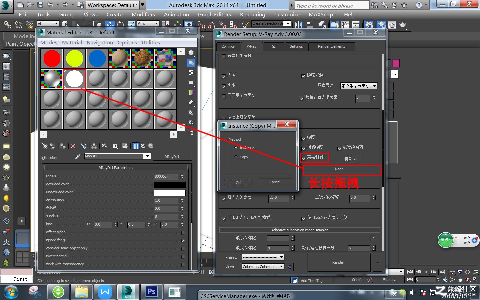
Task: Switch to the Render Elements tab
Action: pyautogui.click(x=331, y=46)
